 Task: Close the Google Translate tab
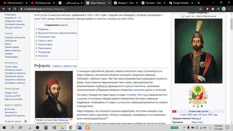click(x=192, y=3)
